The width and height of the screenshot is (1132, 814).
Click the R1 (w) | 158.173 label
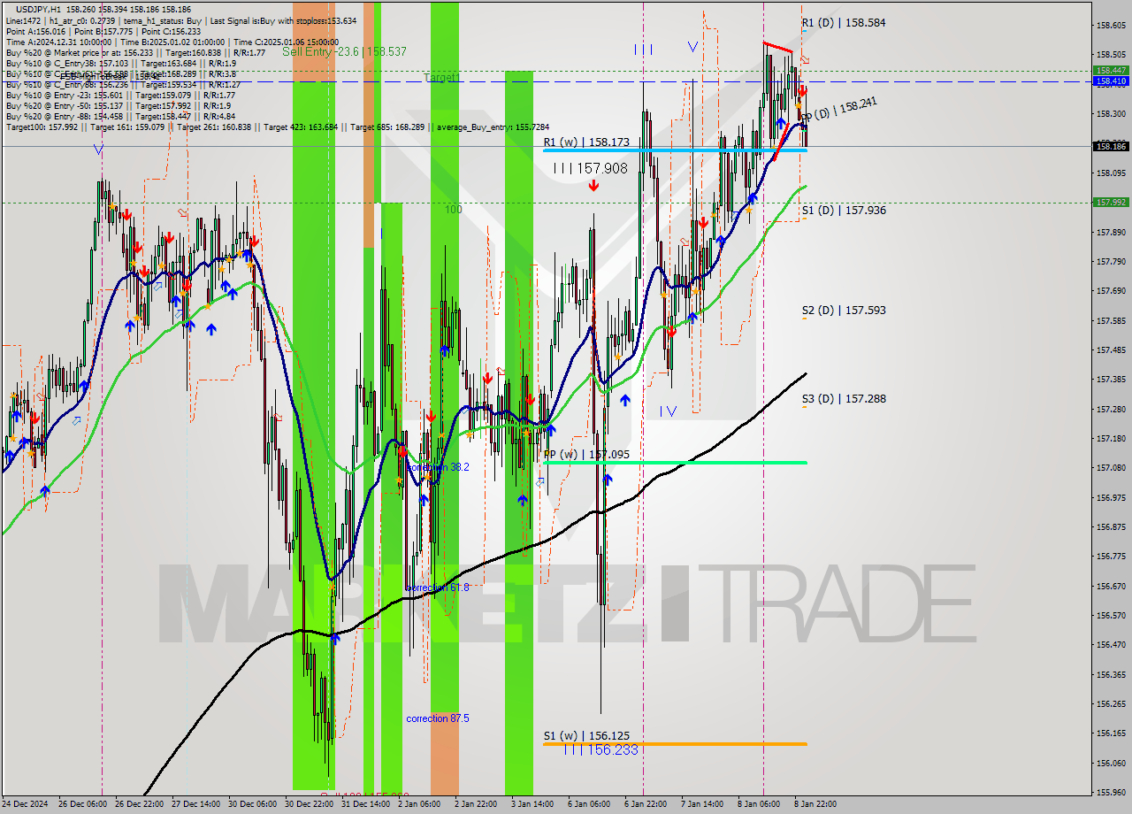pyautogui.click(x=586, y=142)
